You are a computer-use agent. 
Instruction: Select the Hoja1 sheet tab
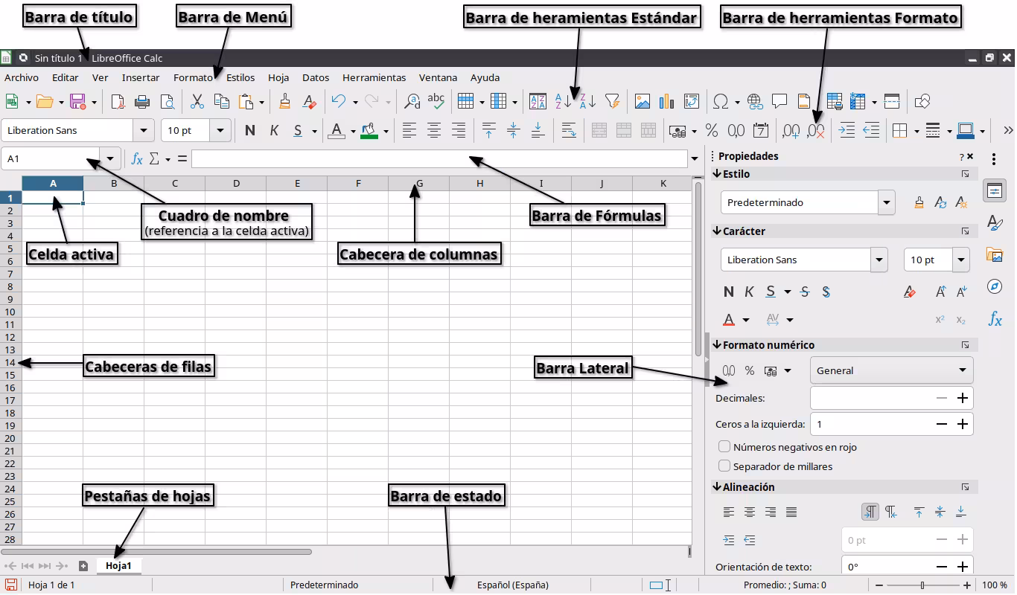[x=119, y=566]
